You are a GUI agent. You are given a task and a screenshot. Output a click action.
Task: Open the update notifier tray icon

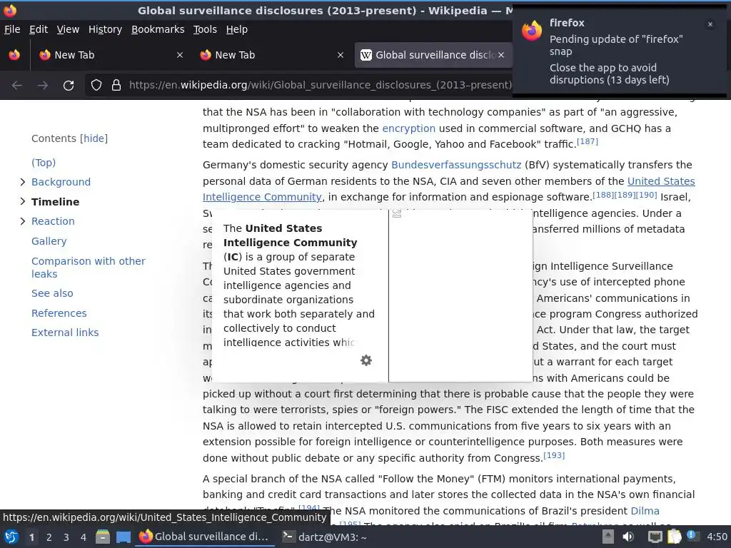[692, 536]
